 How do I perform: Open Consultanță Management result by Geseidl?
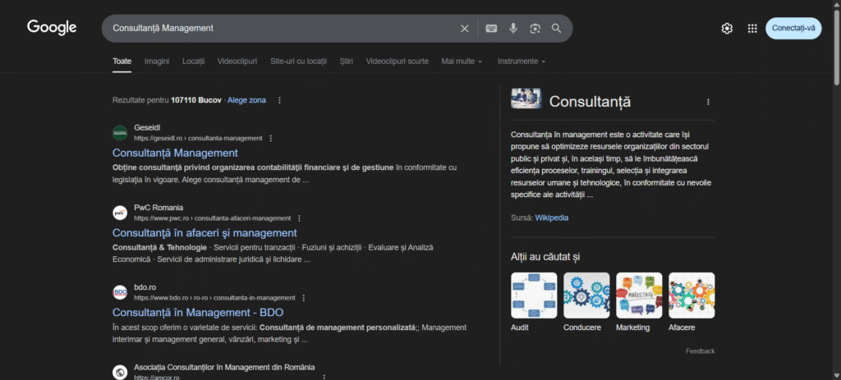point(175,153)
